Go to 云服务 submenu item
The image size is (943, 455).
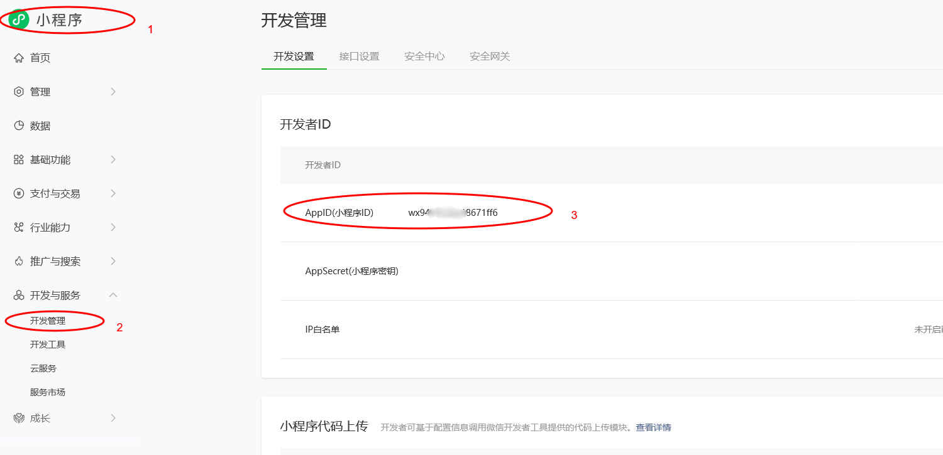(x=43, y=368)
